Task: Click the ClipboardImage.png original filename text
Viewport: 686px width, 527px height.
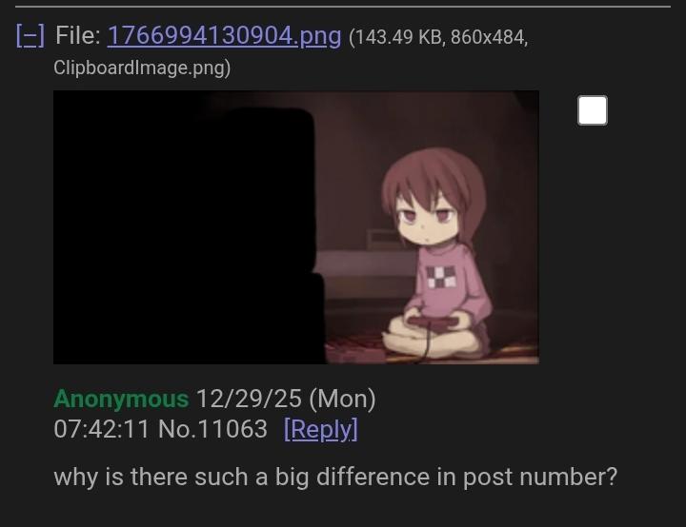Action: tap(140, 68)
